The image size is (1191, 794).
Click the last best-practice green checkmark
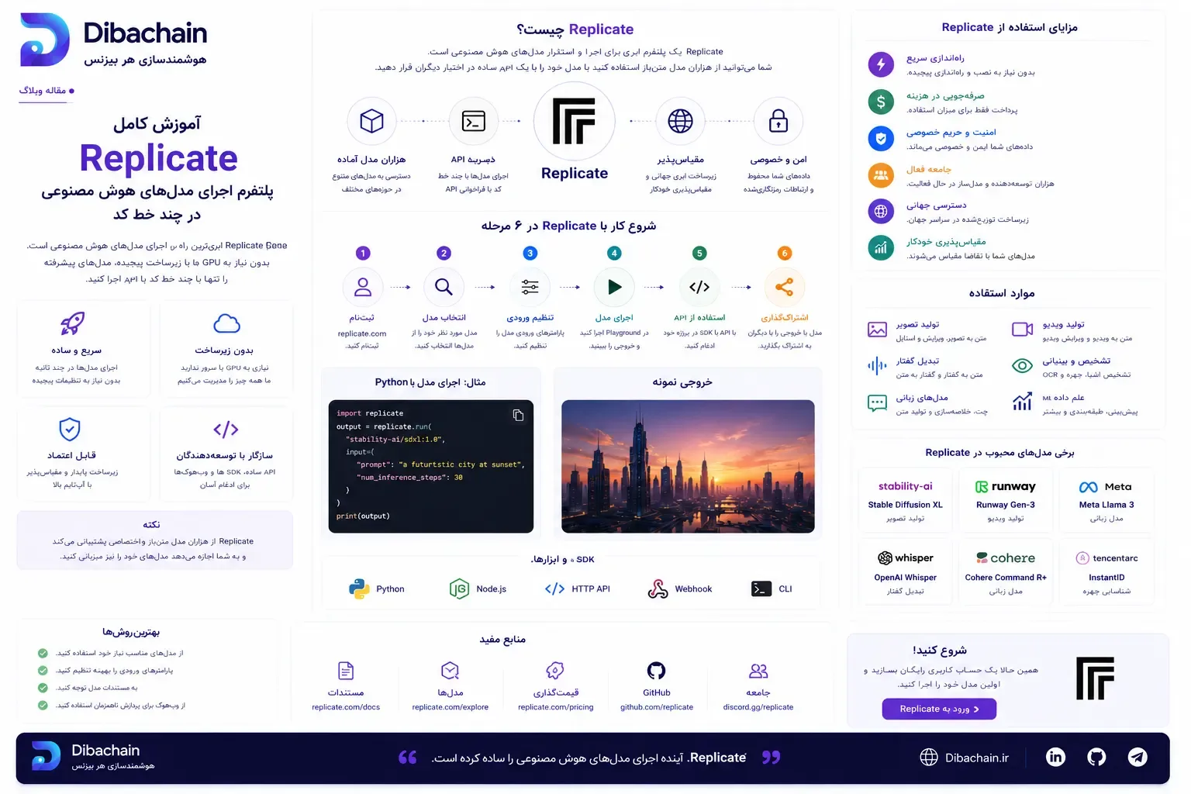pyautogui.click(x=43, y=706)
